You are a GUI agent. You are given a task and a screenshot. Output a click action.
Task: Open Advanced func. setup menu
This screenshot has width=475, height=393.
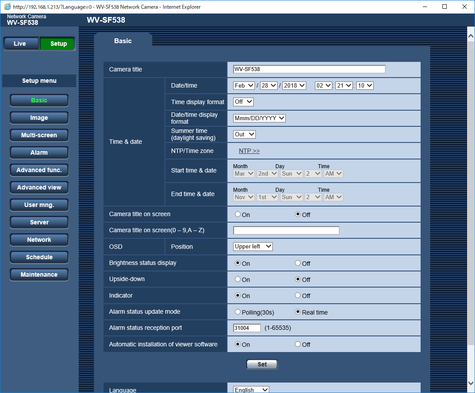(x=39, y=170)
